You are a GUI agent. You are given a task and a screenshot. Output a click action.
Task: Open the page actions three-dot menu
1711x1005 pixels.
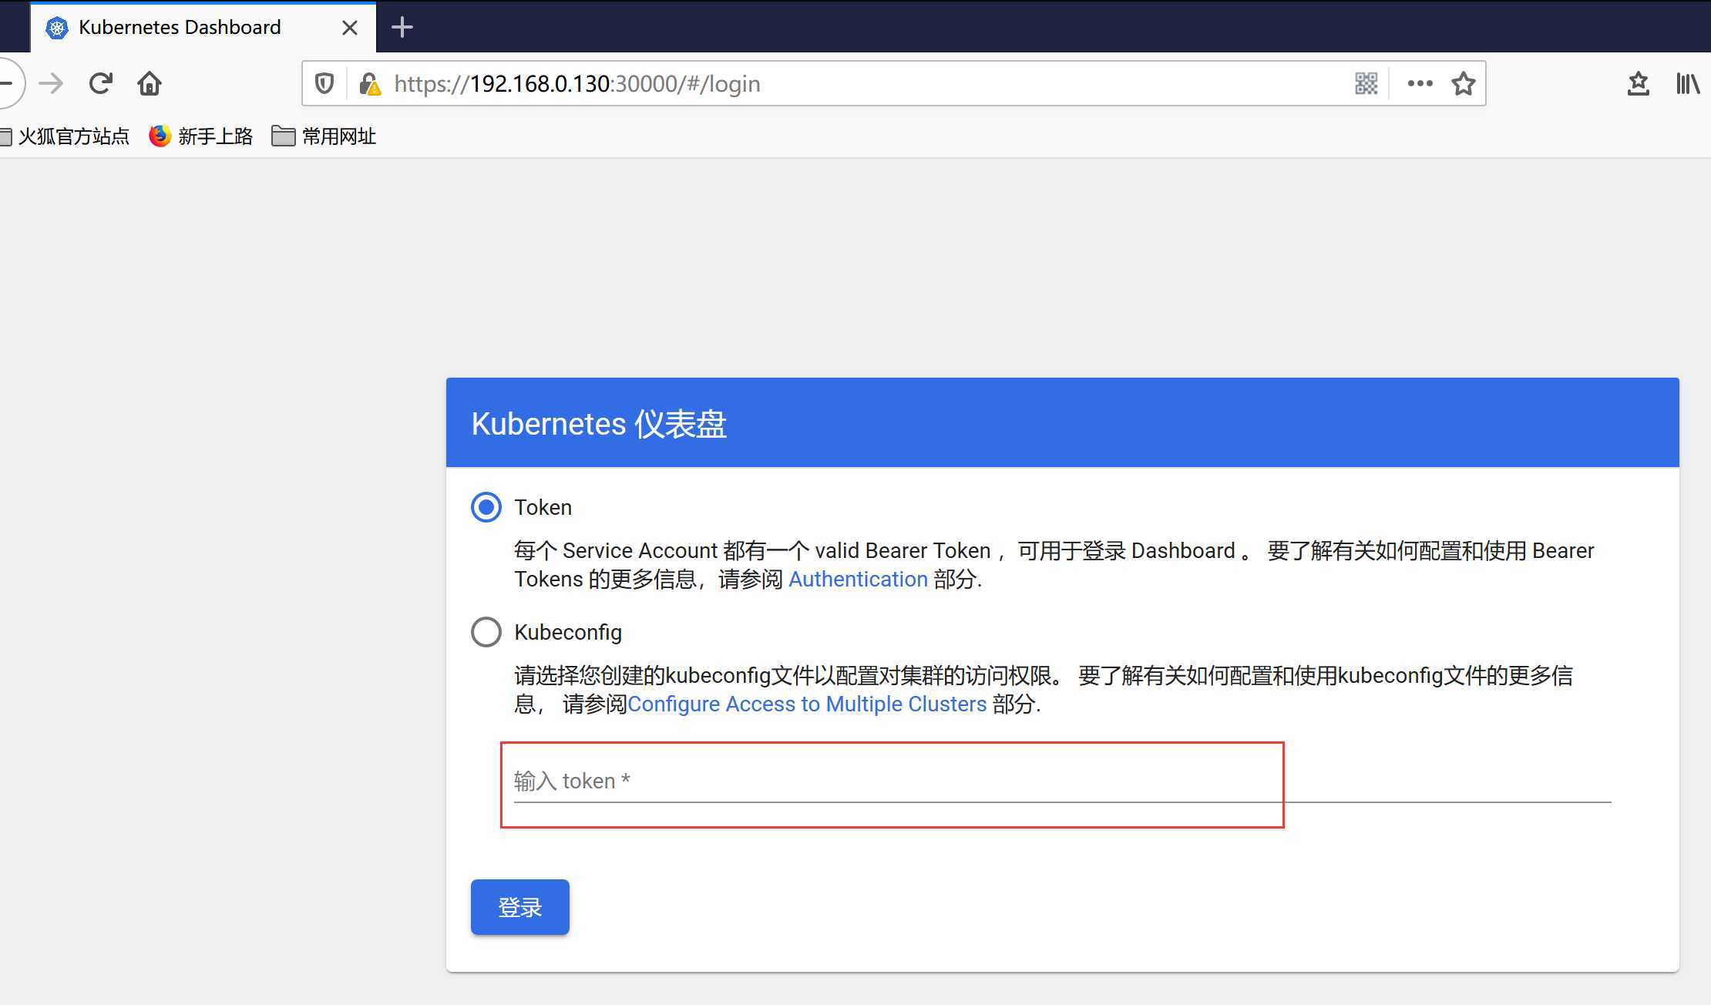[1420, 83]
